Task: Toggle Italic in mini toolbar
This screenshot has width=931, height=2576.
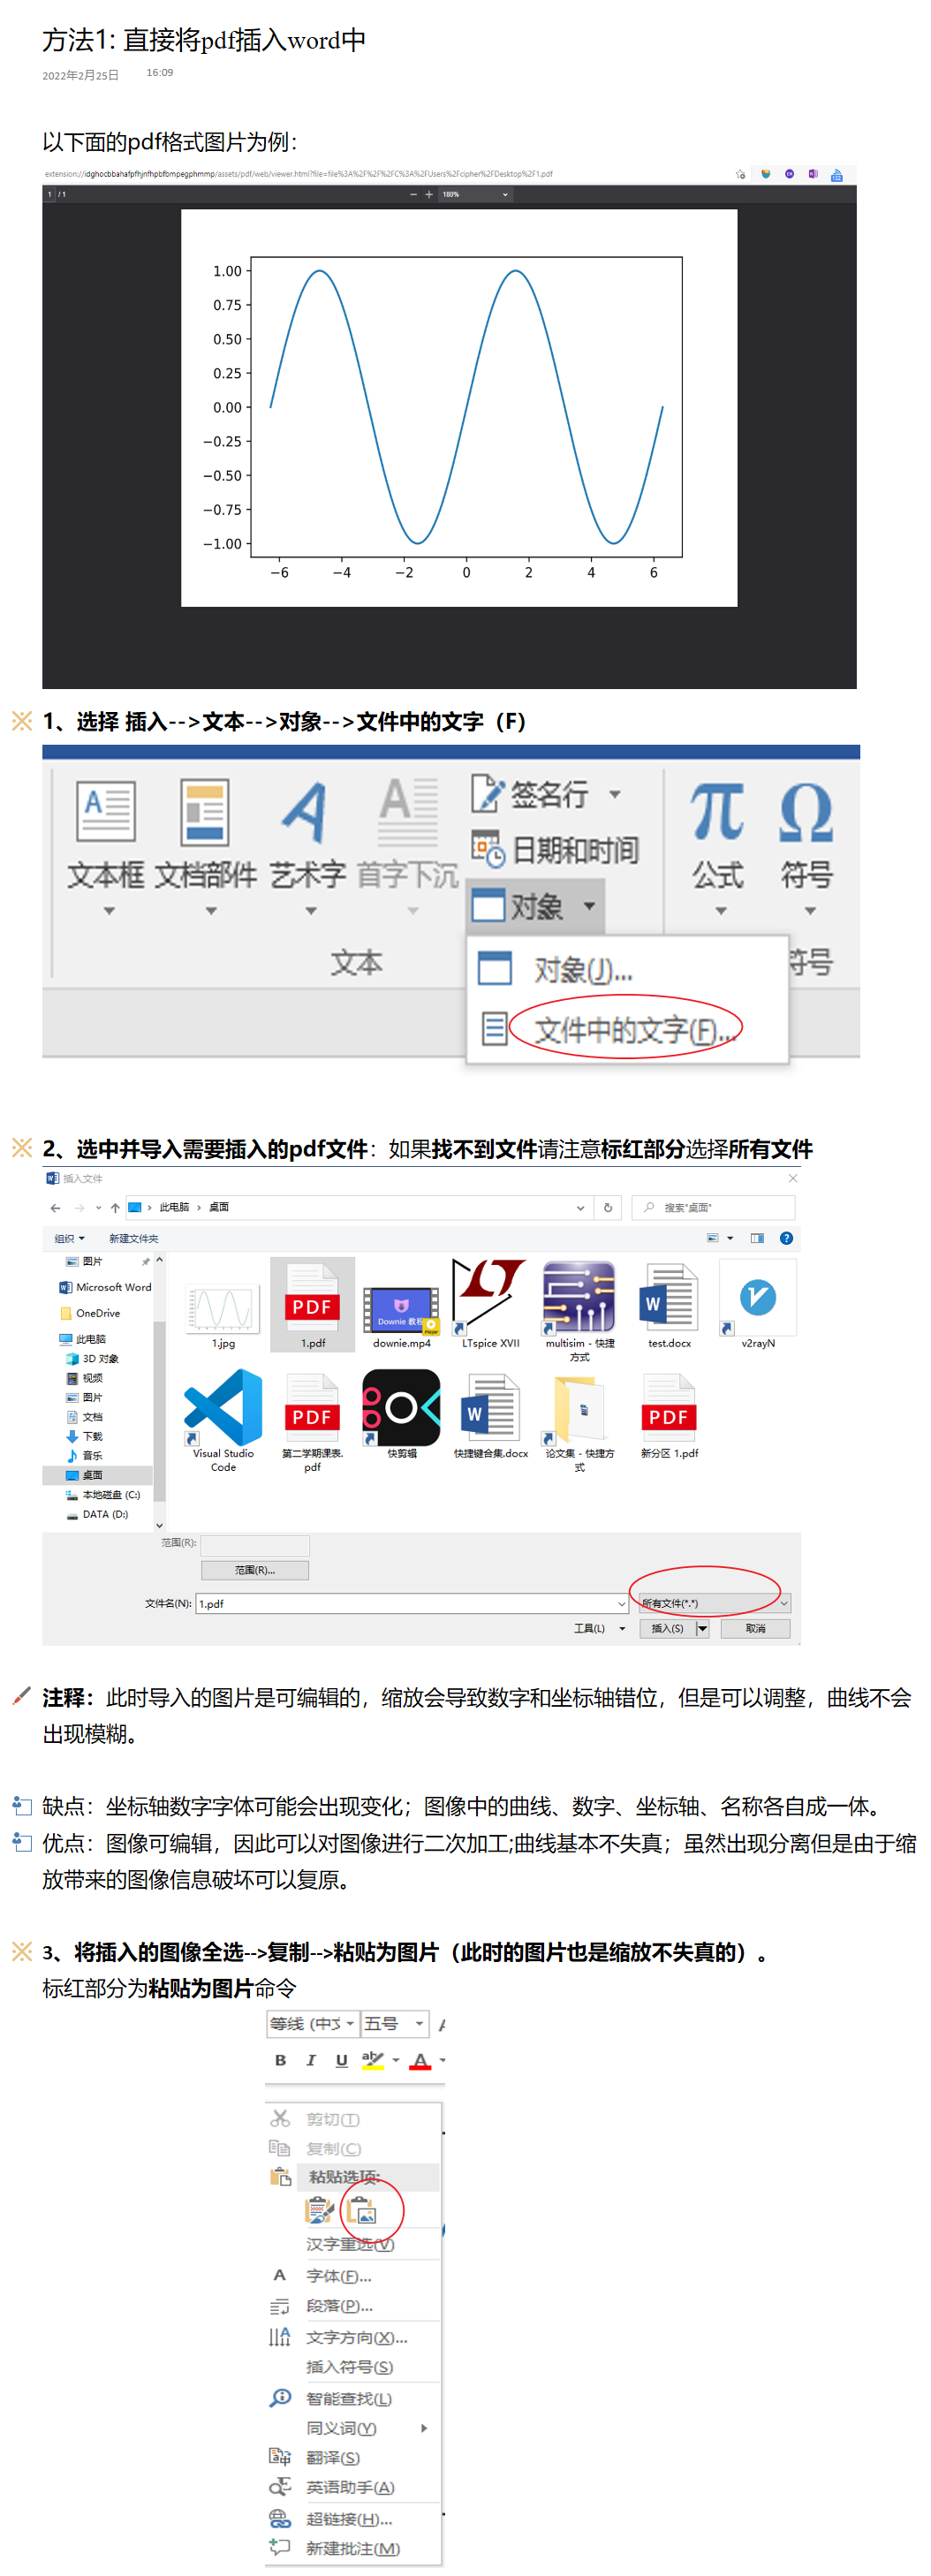Action: (311, 2060)
